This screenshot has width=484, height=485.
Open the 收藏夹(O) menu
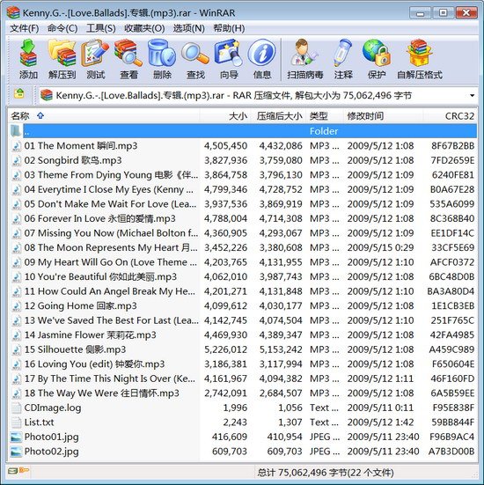point(144,28)
